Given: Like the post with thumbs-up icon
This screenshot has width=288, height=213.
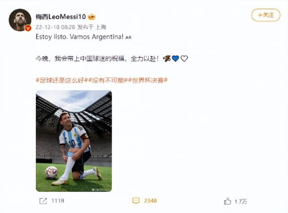Looking at the screenshot, I should [228, 201].
